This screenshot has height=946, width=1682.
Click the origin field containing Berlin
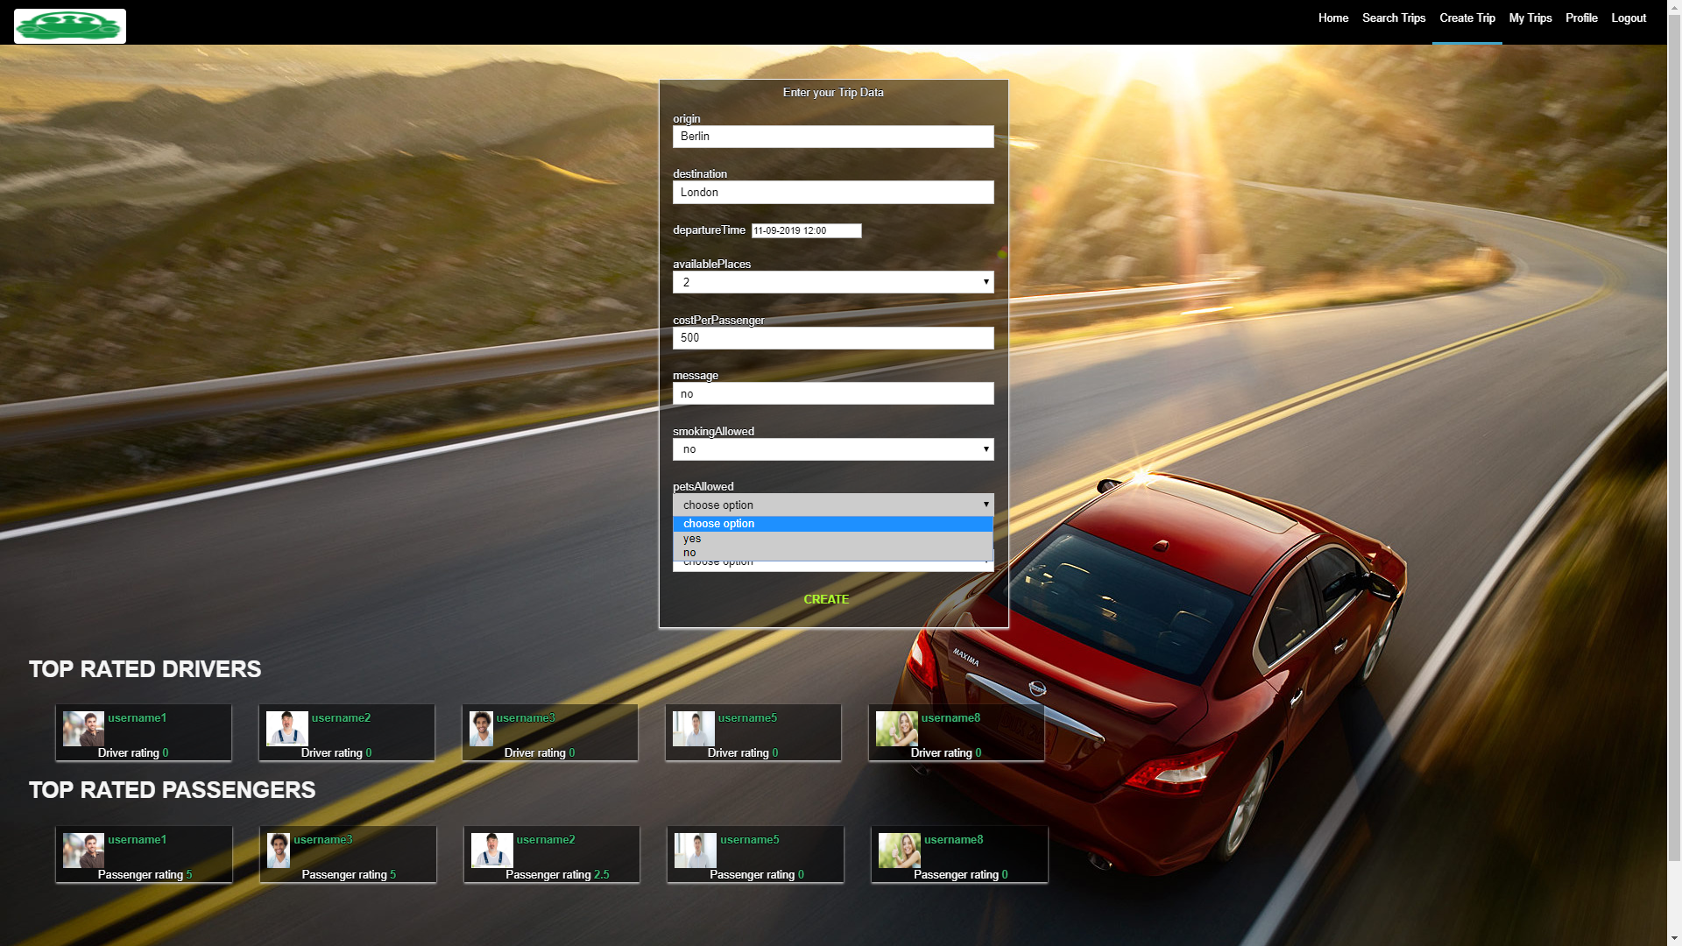pyautogui.click(x=833, y=137)
